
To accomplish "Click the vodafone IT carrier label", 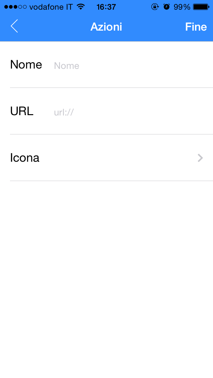I will 51,7.
